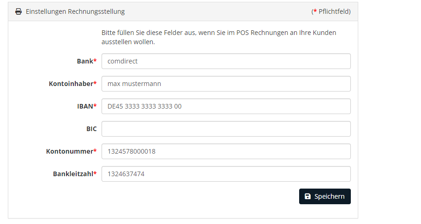Click the Einstellungen Rechnungsstellung header title

pyautogui.click(x=75, y=11)
